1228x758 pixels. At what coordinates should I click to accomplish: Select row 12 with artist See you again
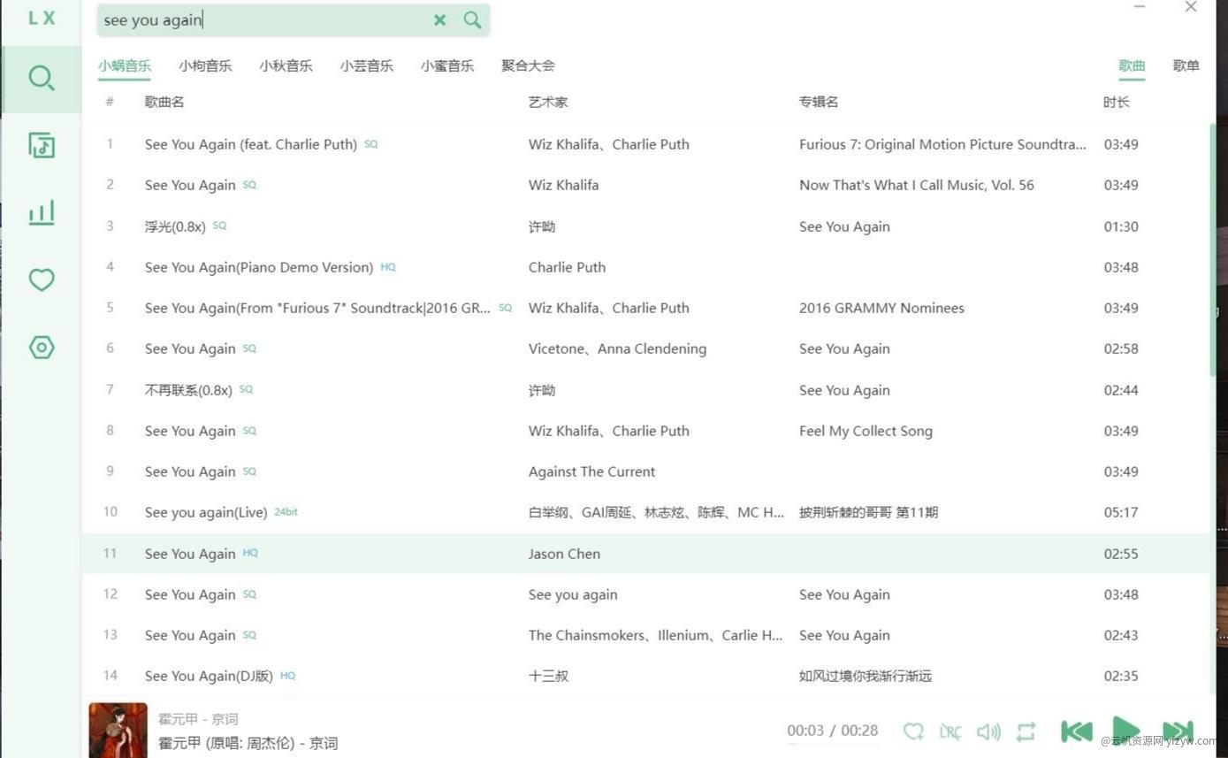[646, 594]
